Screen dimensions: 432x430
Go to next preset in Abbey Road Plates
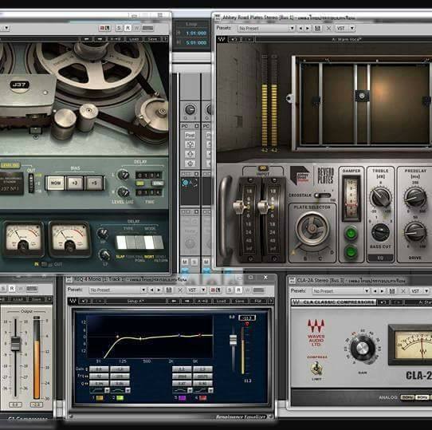pyautogui.click(x=307, y=28)
